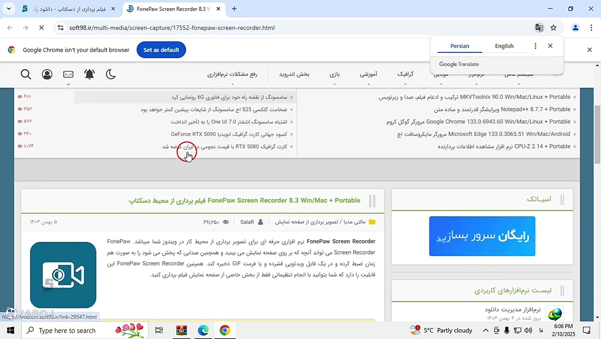This screenshot has width=601, height=339.
Task: Click the author SalaR link
Action: point(247,222)
